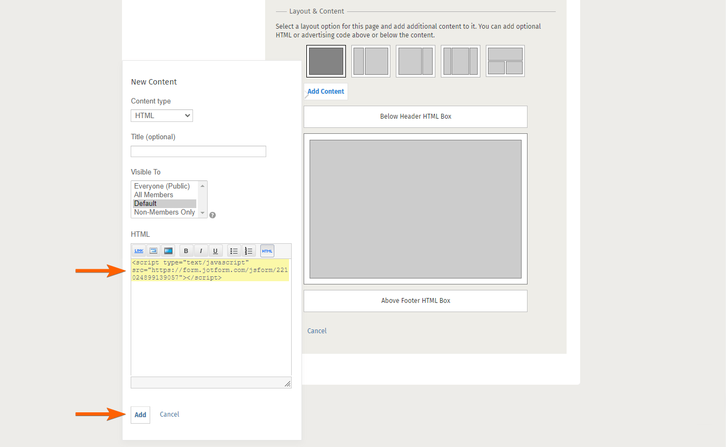Click the Link icon in HTML editor toolbar

coord(139,251)
